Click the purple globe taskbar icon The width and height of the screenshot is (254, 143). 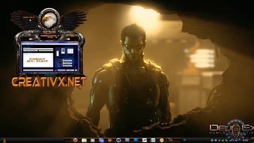(102, 140)
